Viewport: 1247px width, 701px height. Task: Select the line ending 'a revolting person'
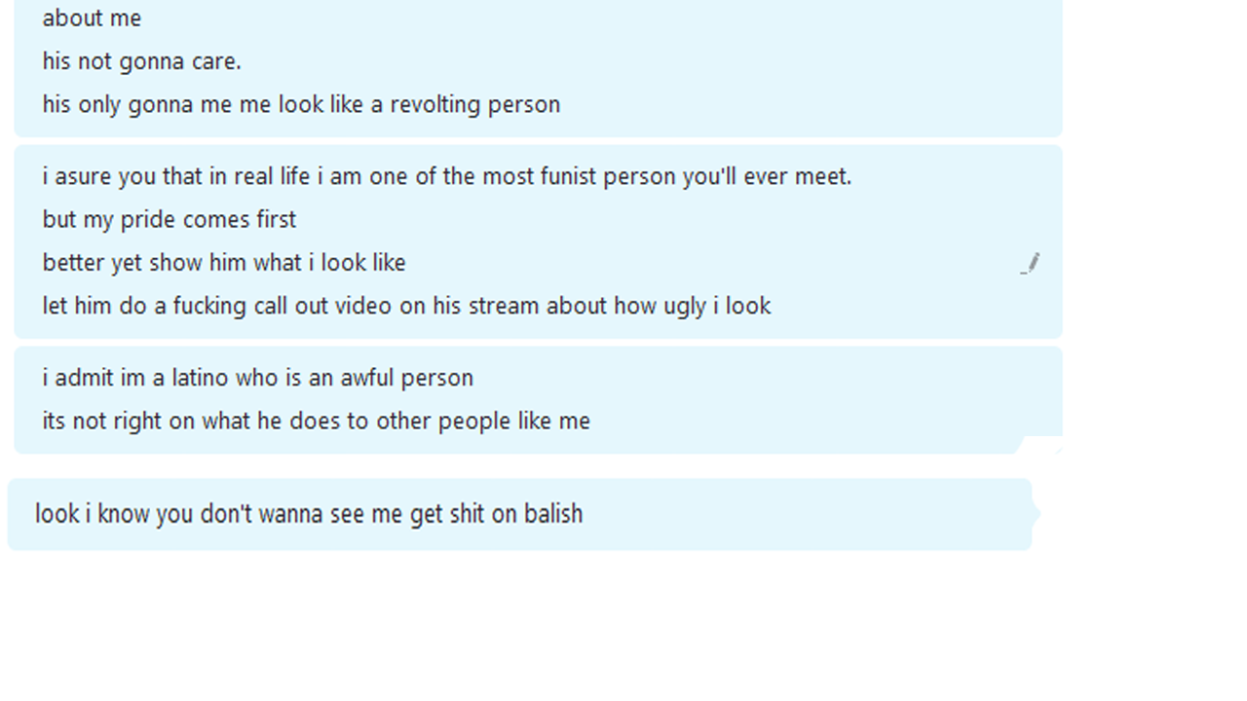point(301,104)
